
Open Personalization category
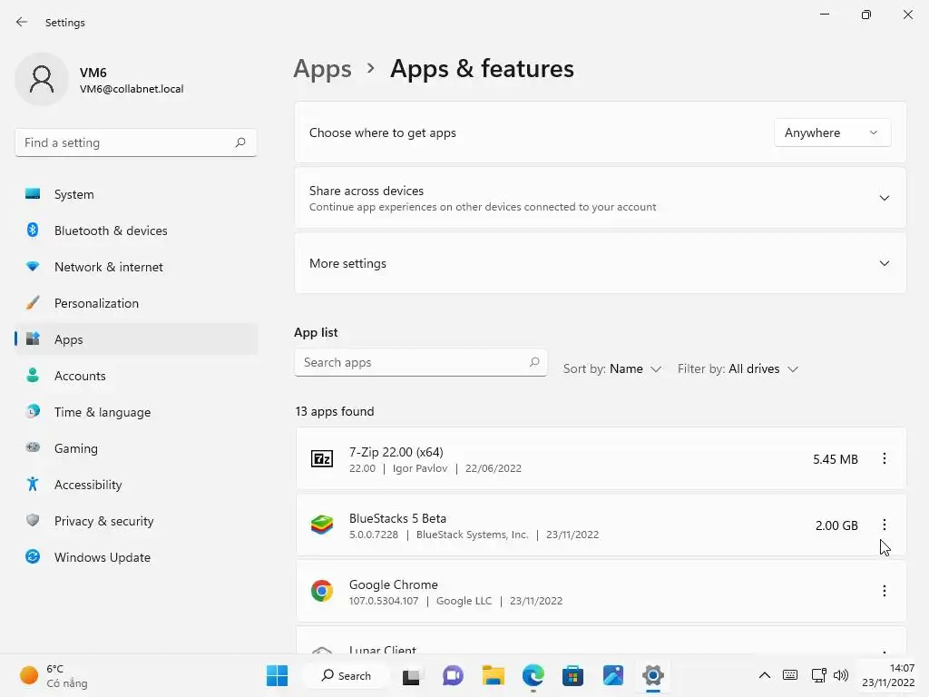136,303
